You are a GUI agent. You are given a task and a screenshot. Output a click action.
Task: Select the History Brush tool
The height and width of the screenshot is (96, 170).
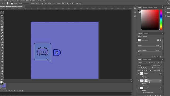click(2, 45)
